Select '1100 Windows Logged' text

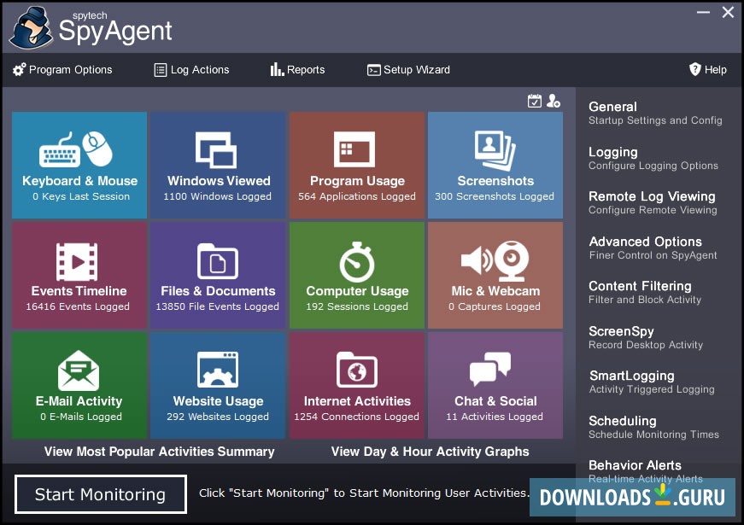coord(217,196)
